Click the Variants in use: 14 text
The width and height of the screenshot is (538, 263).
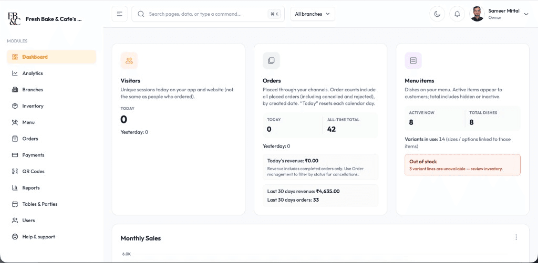(425, 140)
